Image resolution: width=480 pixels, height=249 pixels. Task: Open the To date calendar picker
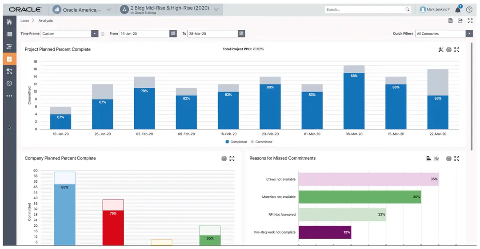pyautogui.click(x=241, y=34)
